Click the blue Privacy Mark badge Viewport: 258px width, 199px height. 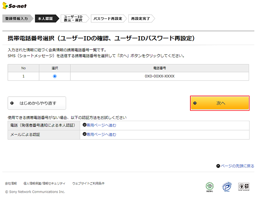228,187
